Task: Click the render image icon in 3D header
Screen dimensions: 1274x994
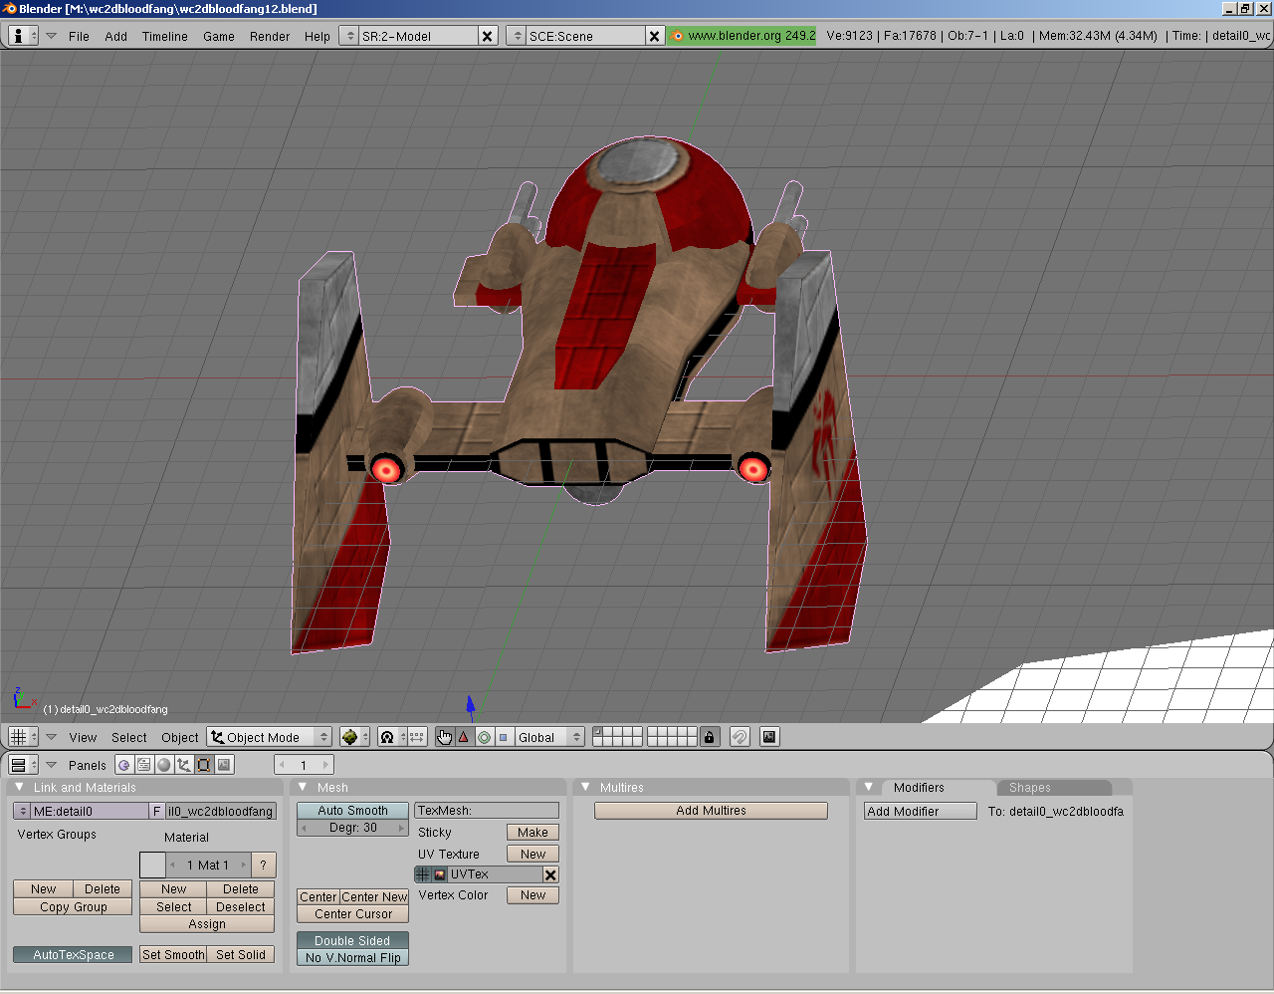Action: pos(769,737)
